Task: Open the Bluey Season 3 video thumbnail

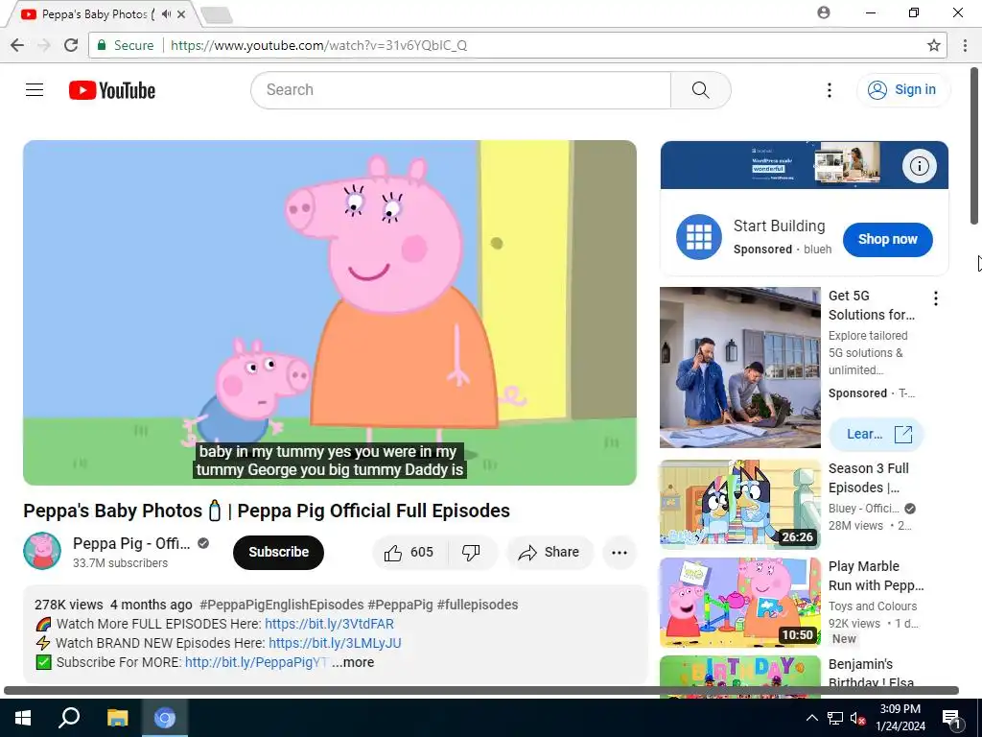Action: click(739, 505)
